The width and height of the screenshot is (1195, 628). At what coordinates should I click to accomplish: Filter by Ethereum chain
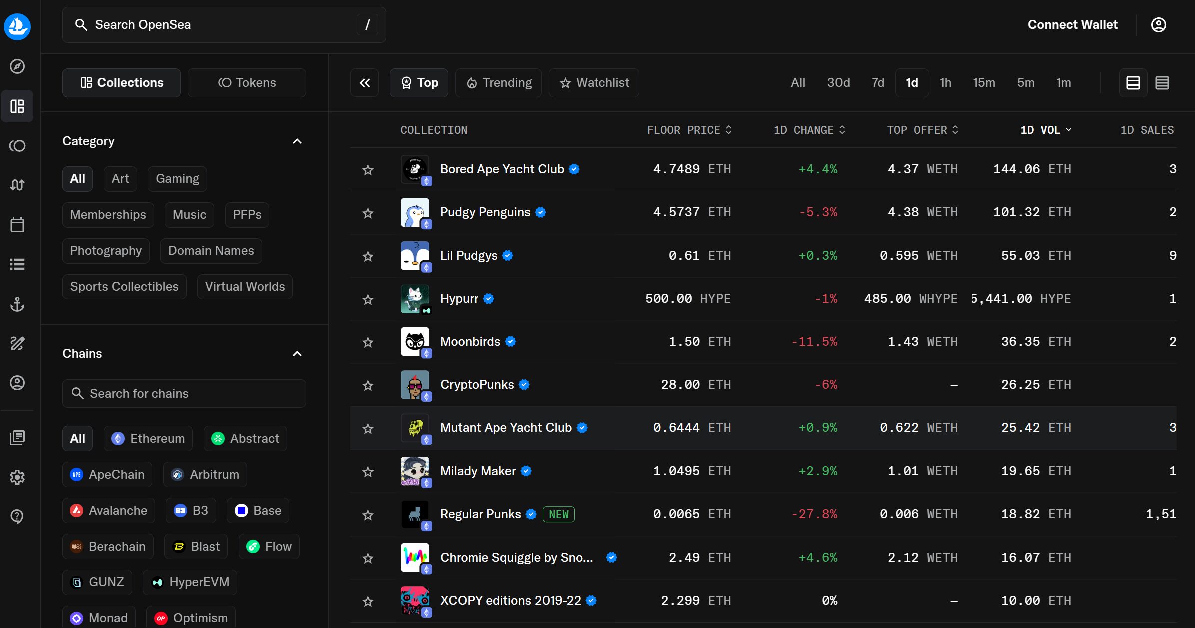click(x=148, y=438)
